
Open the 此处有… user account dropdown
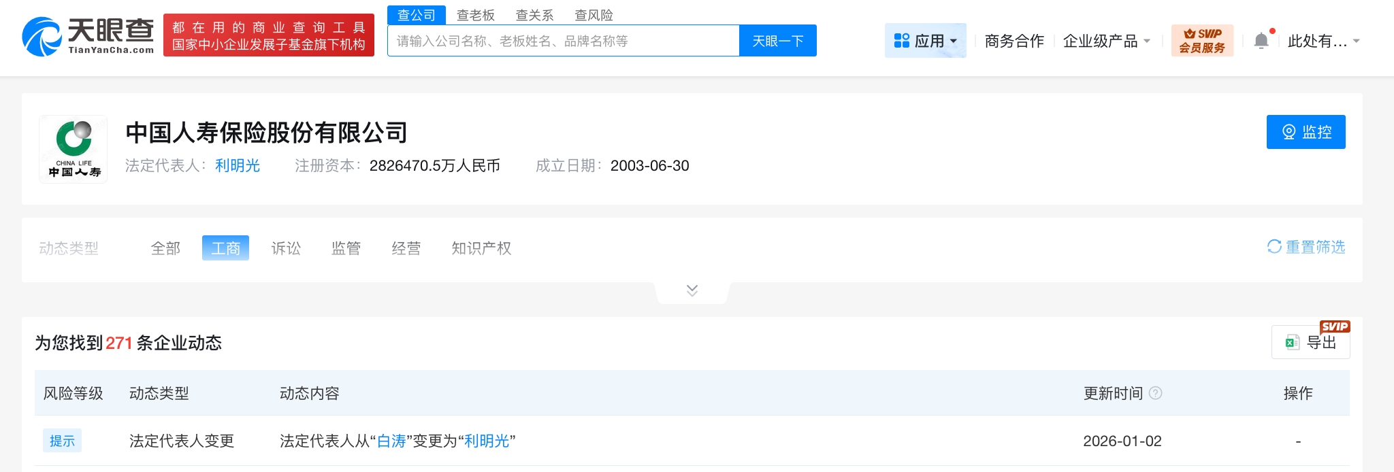pos(1323,41)
